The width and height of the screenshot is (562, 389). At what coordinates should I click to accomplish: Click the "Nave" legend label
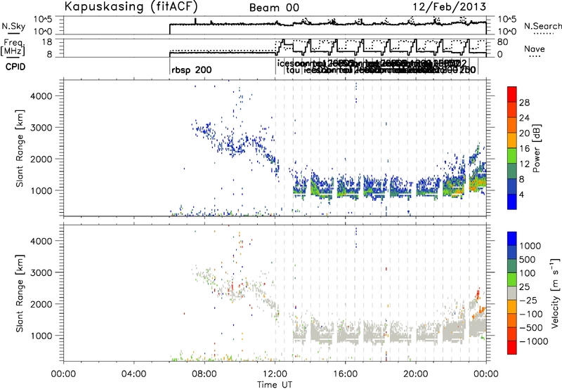535,48
